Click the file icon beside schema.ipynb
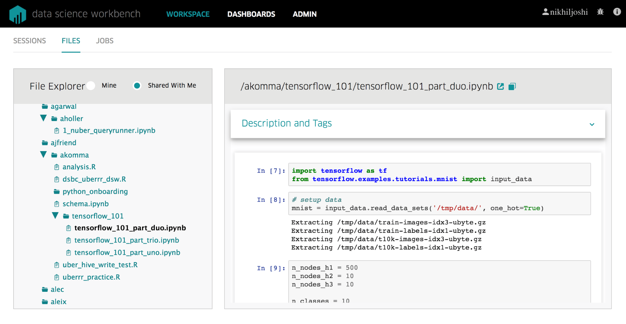Screen dimensions: 626x324 [57, 204]
